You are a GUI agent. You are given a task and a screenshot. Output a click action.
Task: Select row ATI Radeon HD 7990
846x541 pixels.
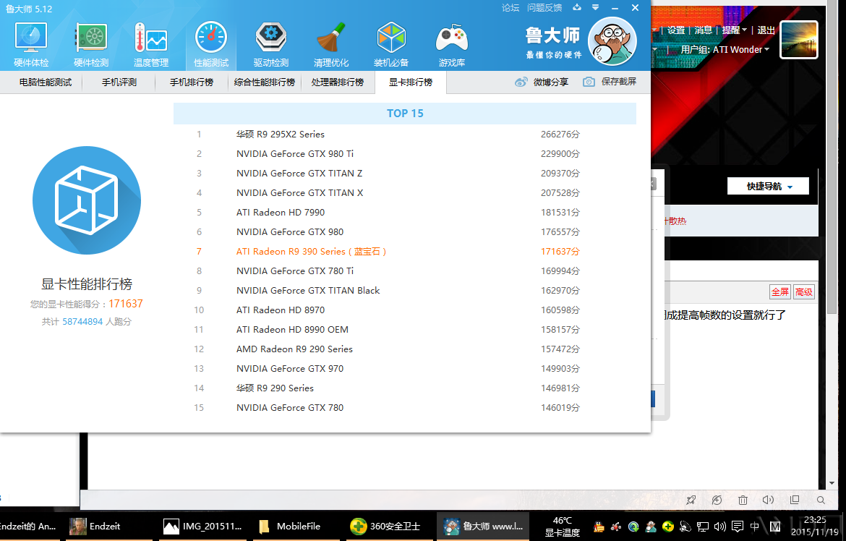coord(405,212)
